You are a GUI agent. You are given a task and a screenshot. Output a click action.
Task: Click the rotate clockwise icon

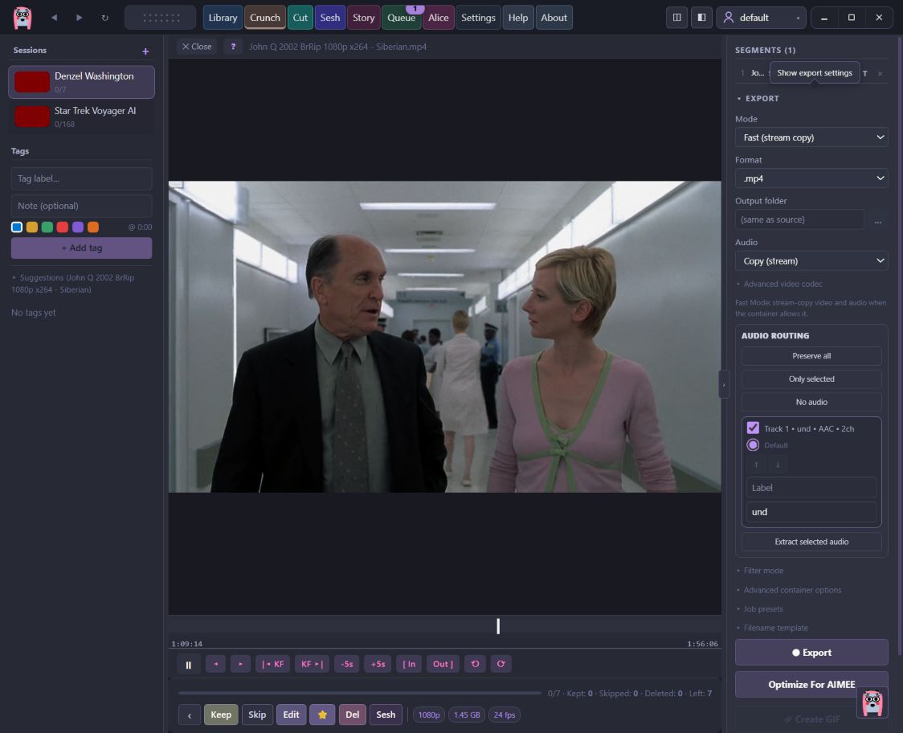pyautogui.click(x=501, y=664)
